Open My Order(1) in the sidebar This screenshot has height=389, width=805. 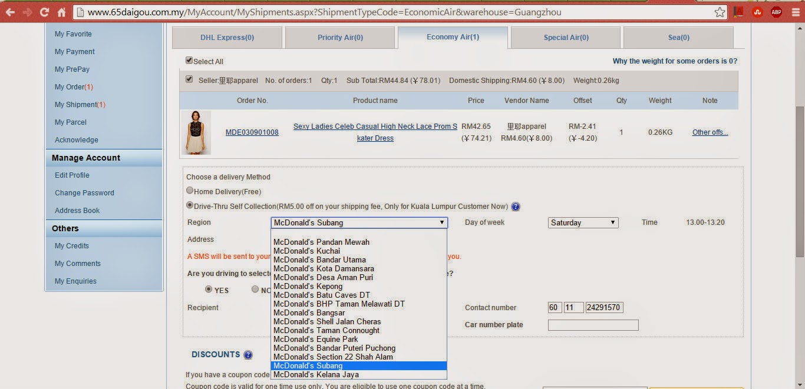pyautogui.click(x=74, y=87)
